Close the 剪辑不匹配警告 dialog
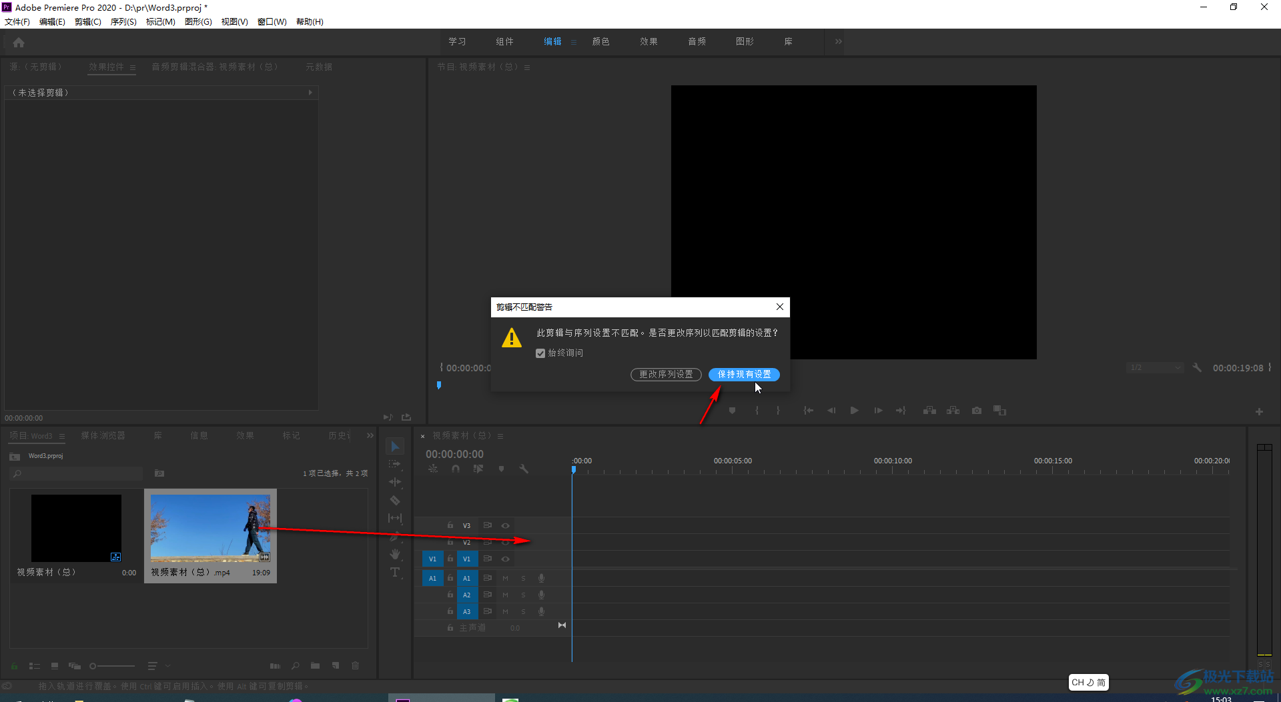The height and width of the screenshot is (702, 1281). click(x=779, y=307)
